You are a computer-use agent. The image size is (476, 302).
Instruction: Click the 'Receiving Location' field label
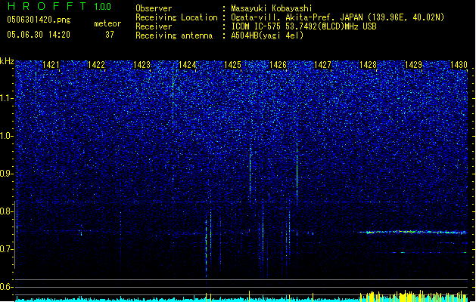coord(176,17)
